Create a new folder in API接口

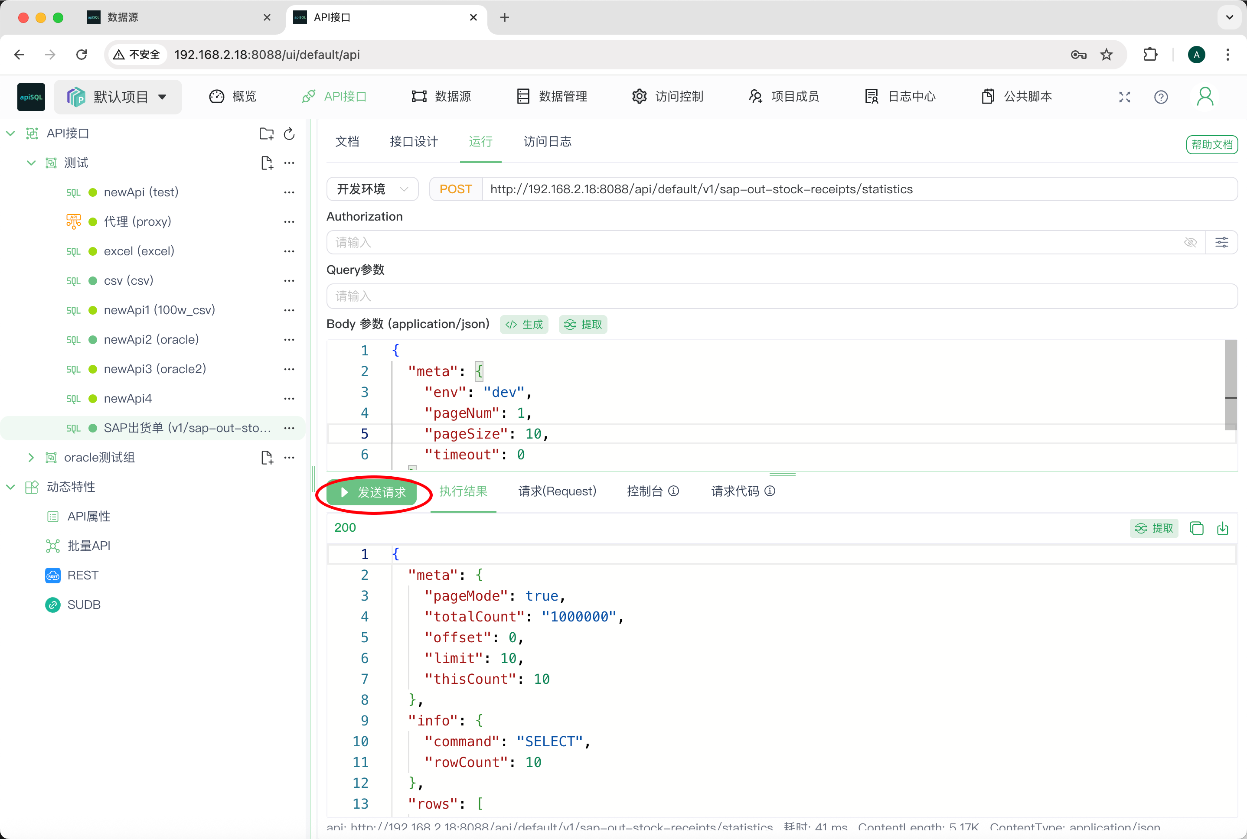pos(266,134)
